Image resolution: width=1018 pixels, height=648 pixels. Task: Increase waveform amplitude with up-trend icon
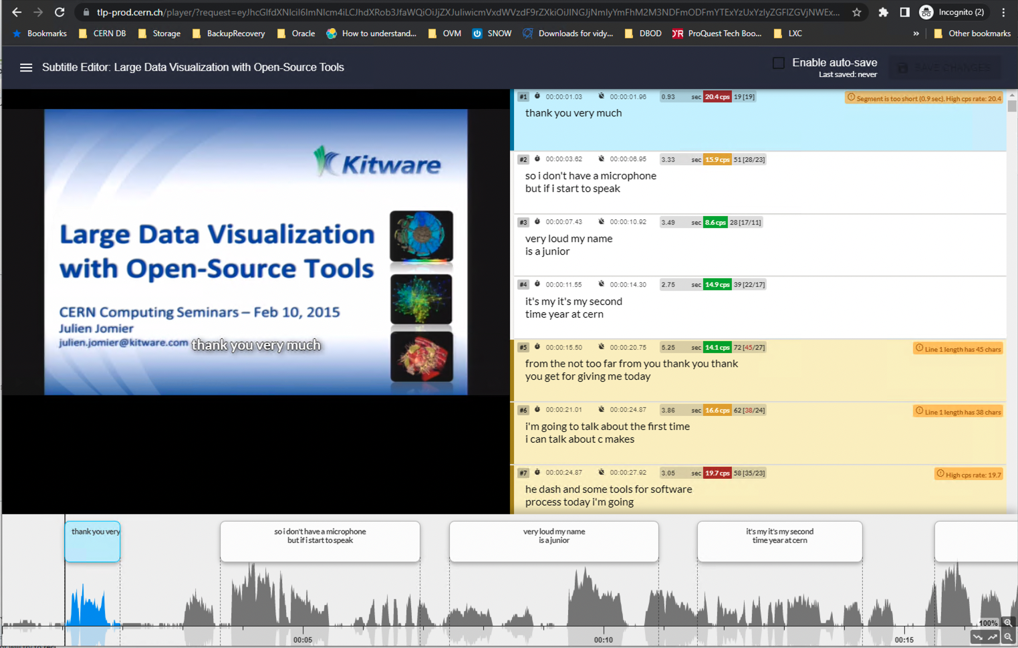993,637
